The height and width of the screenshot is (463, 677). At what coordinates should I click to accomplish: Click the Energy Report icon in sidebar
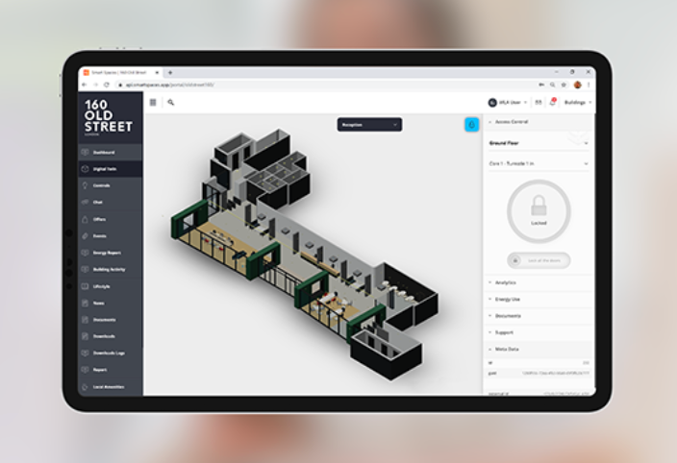pos(85,253)
